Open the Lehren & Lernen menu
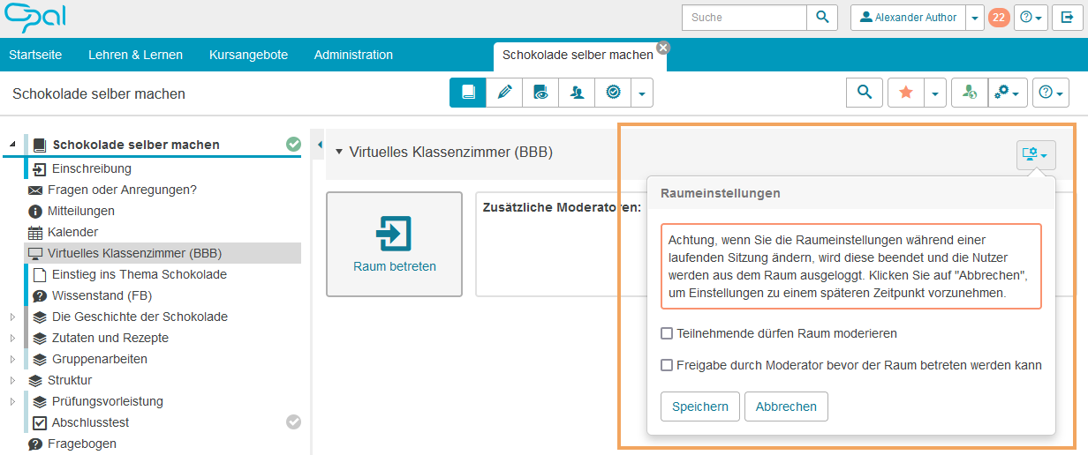1088x455 pixels. [x=135, y=55]
